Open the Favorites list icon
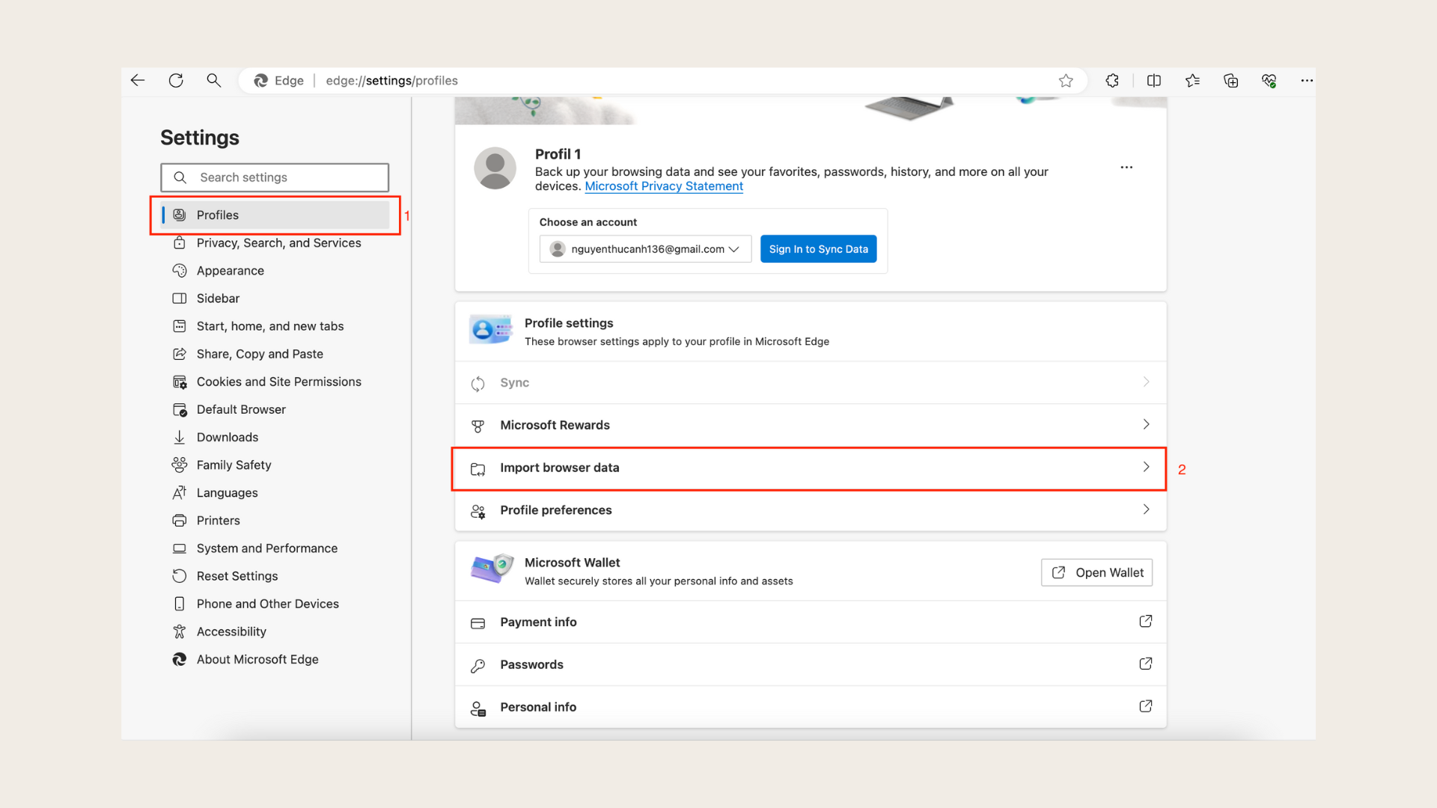This screenshot has height=808, width=1437. point(1192,81)
